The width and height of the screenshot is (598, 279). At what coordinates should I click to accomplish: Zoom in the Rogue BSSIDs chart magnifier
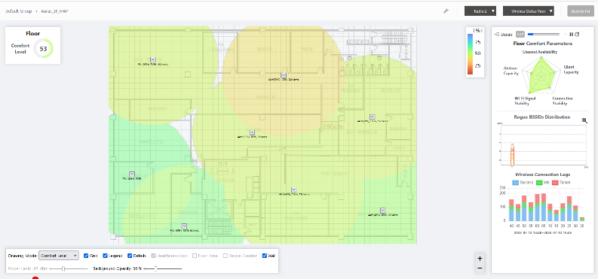[x=584, y=120]
